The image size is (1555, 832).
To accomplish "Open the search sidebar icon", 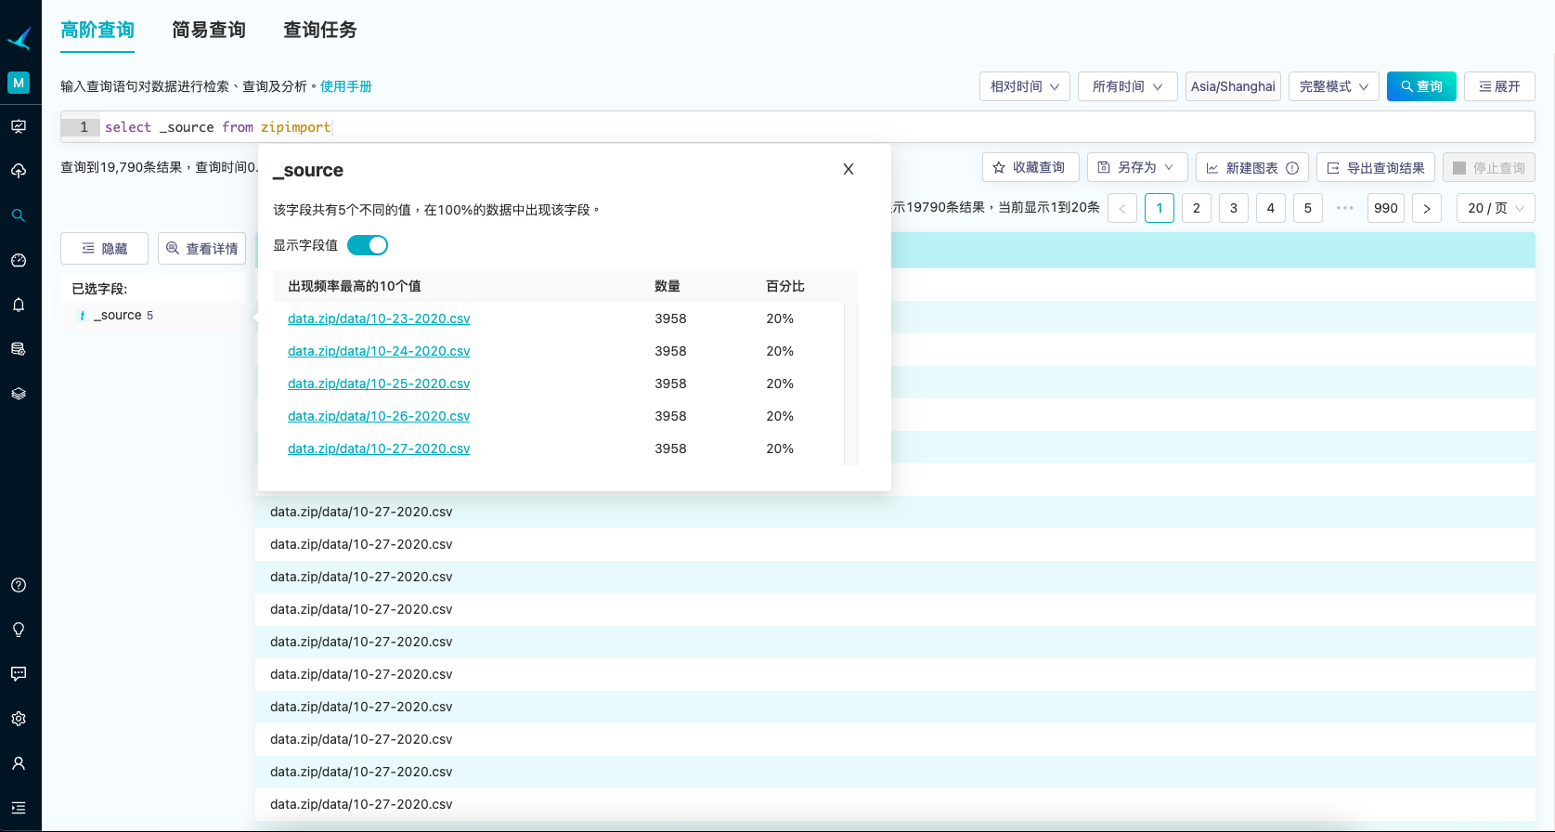I will pyautogui.click(x=19, y=215).
